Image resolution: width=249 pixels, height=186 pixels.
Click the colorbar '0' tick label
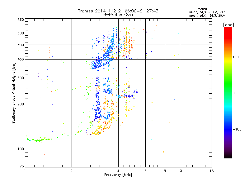click(x=233, y=93)
